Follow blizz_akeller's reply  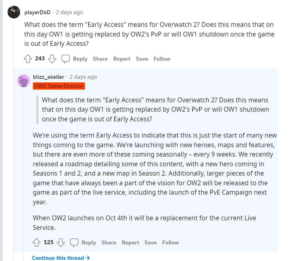click(x=170, y=243)
